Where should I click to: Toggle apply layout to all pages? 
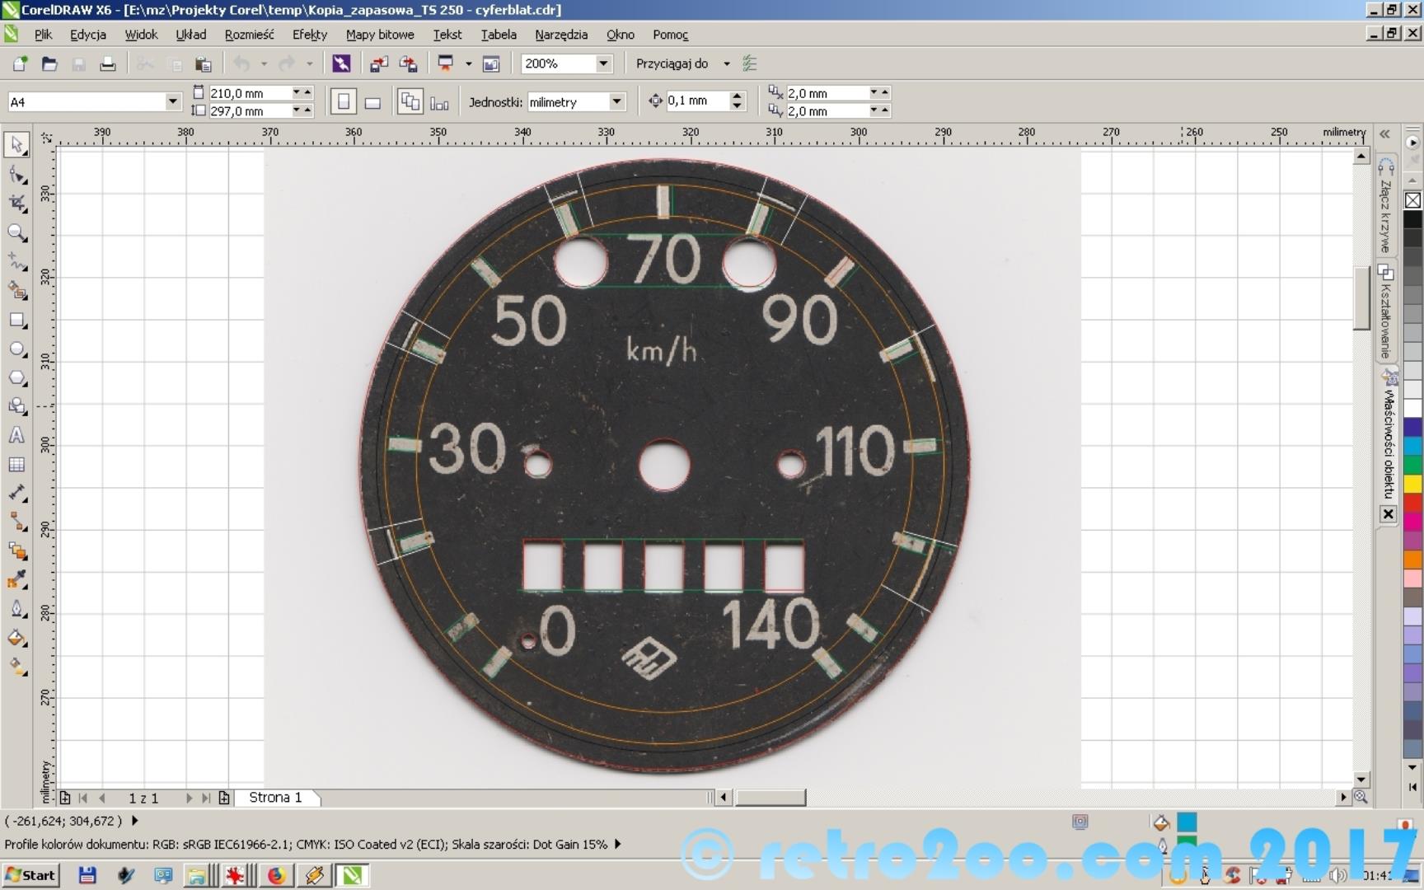(x=410, y=102)
